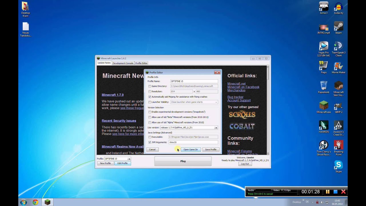Open the INTRO.mp4 desktop file

324,28
